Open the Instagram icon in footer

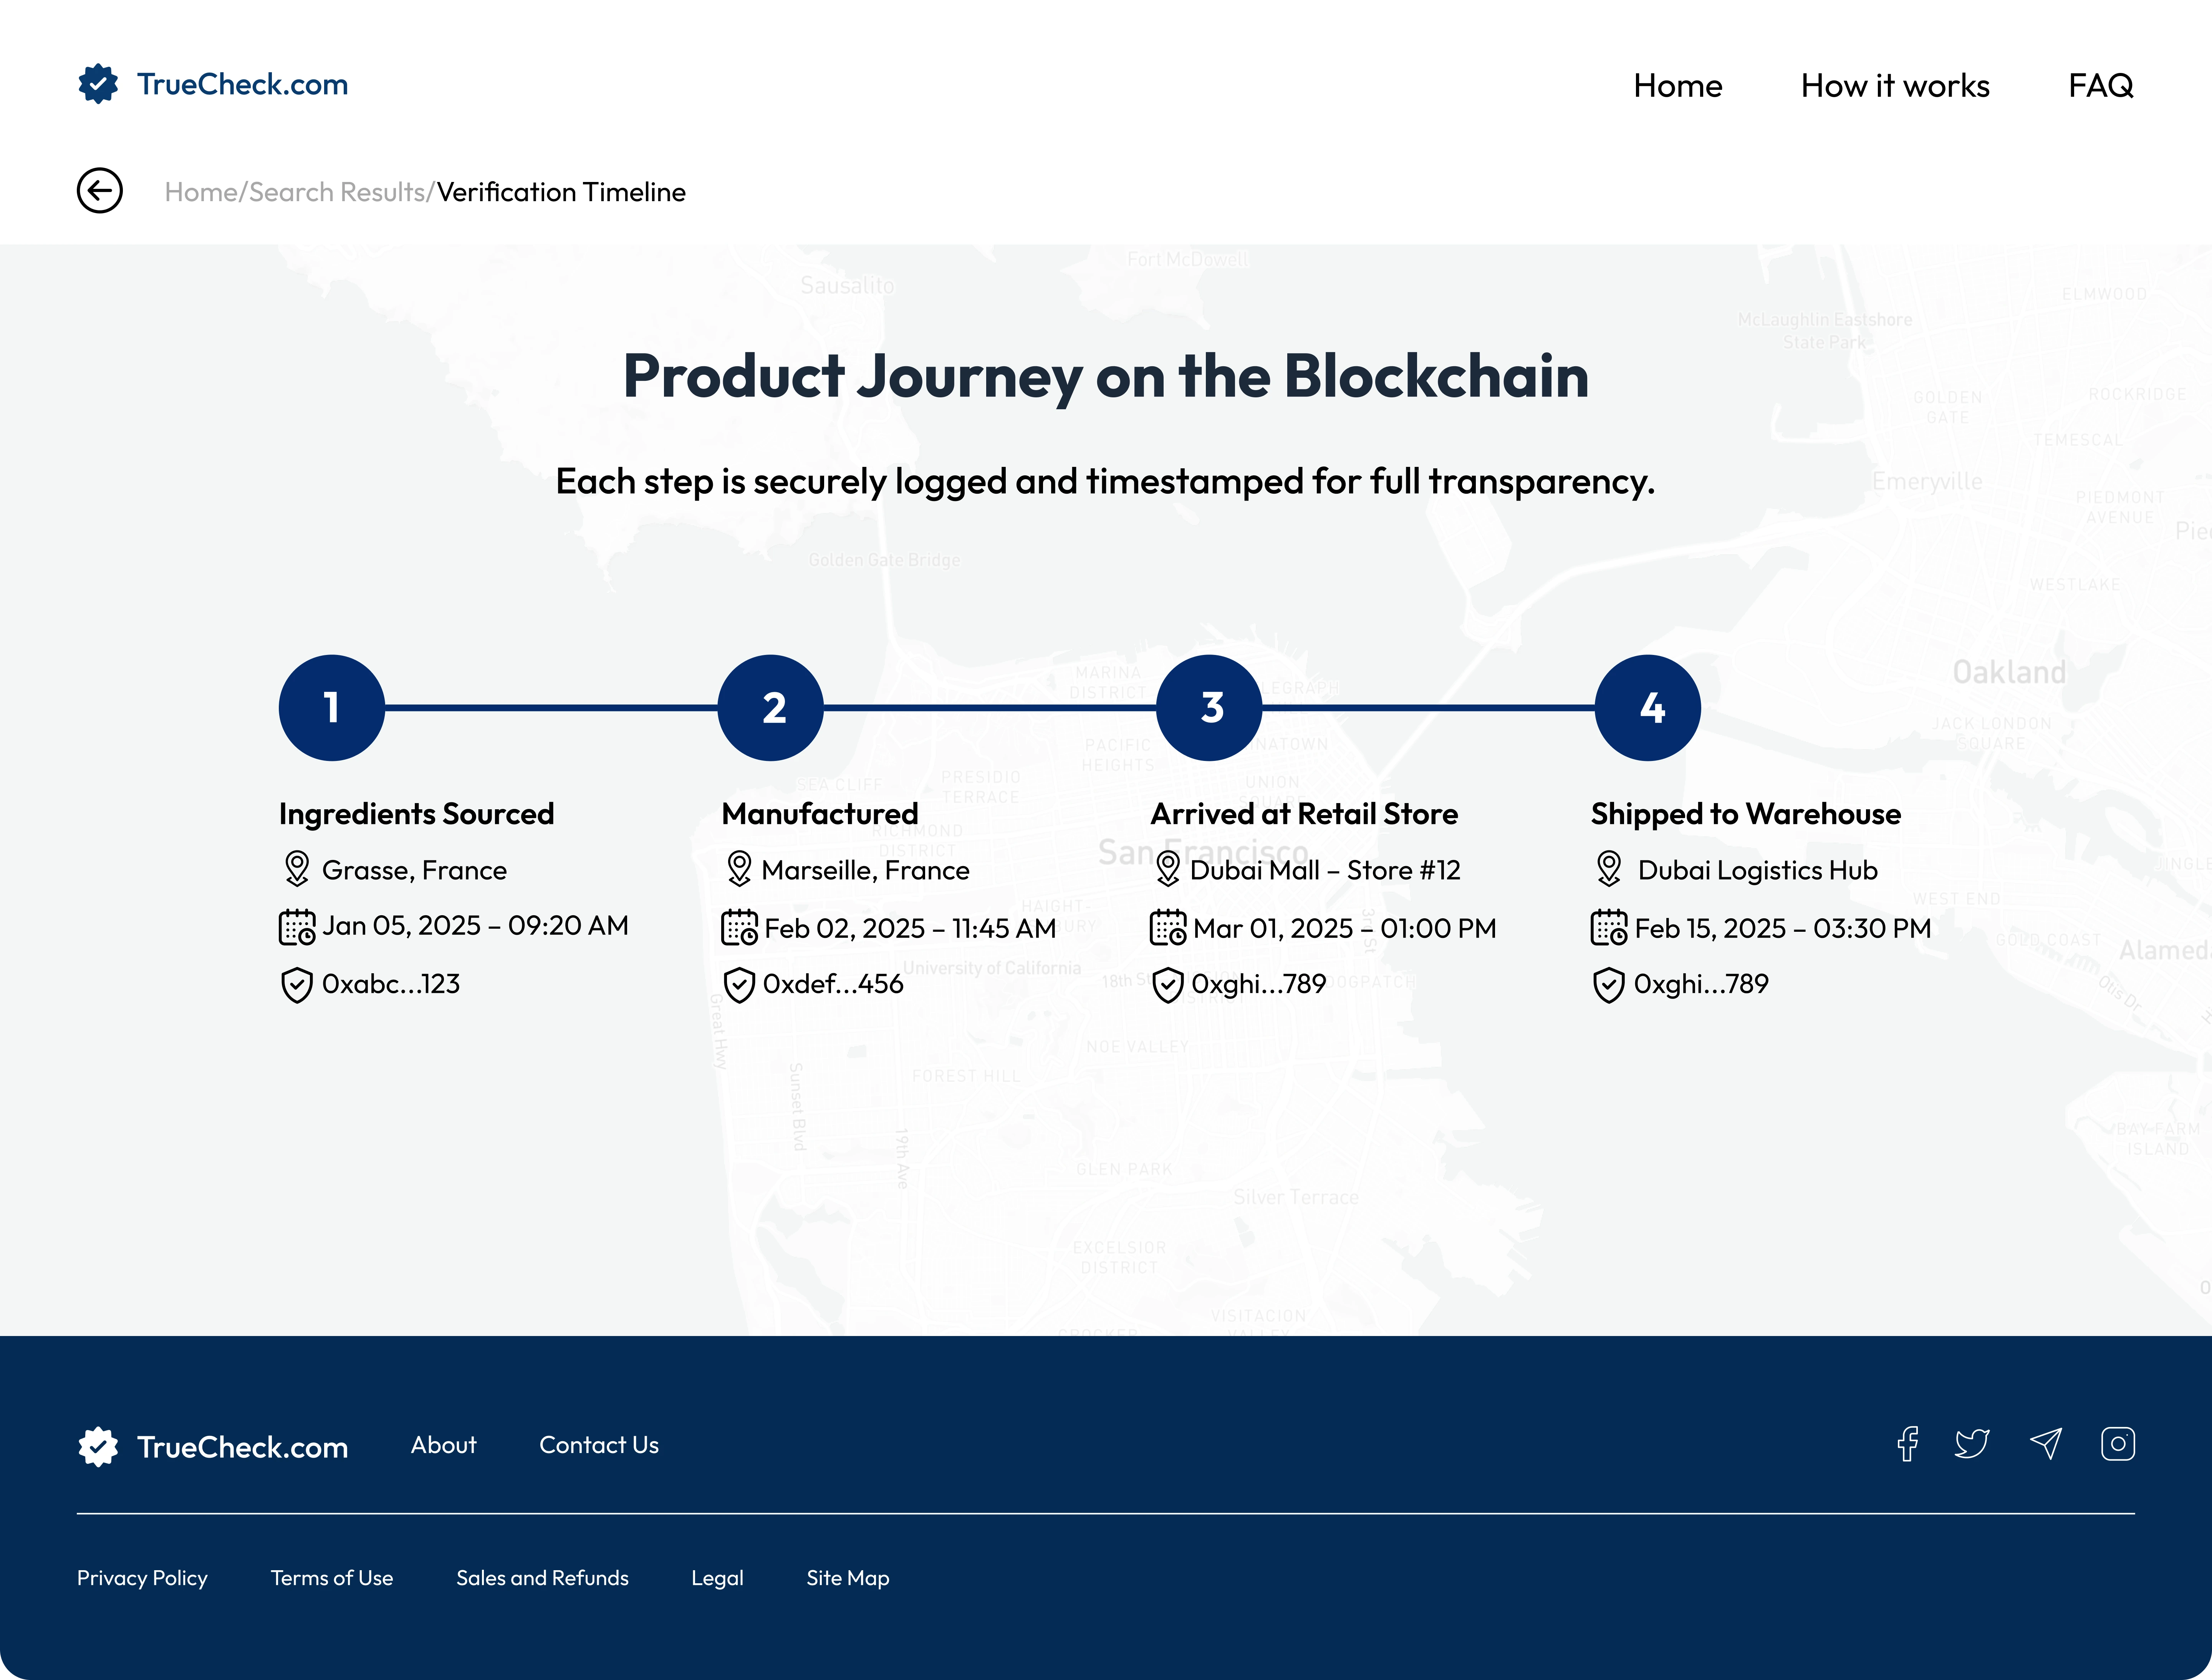[2117, 1444]
